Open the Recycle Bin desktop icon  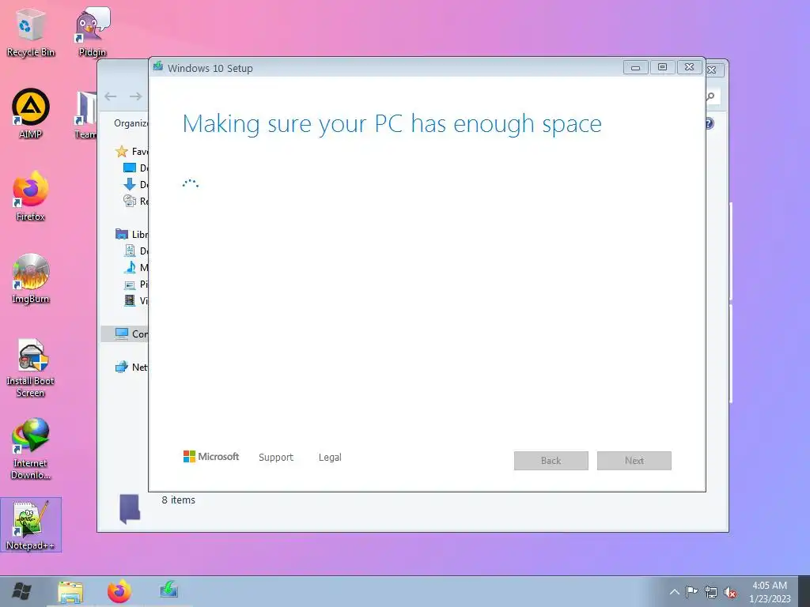pyautogui.click(x=30, y=32)
